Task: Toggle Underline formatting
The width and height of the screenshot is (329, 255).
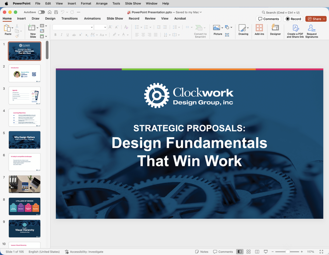Action: pyautogui.click(x=67, y=35)
